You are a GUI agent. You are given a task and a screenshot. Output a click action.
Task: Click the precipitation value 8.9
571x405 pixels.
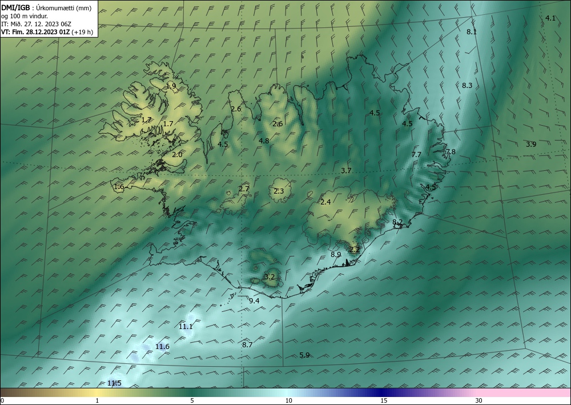pyautogui.click(x=336, y=255)
